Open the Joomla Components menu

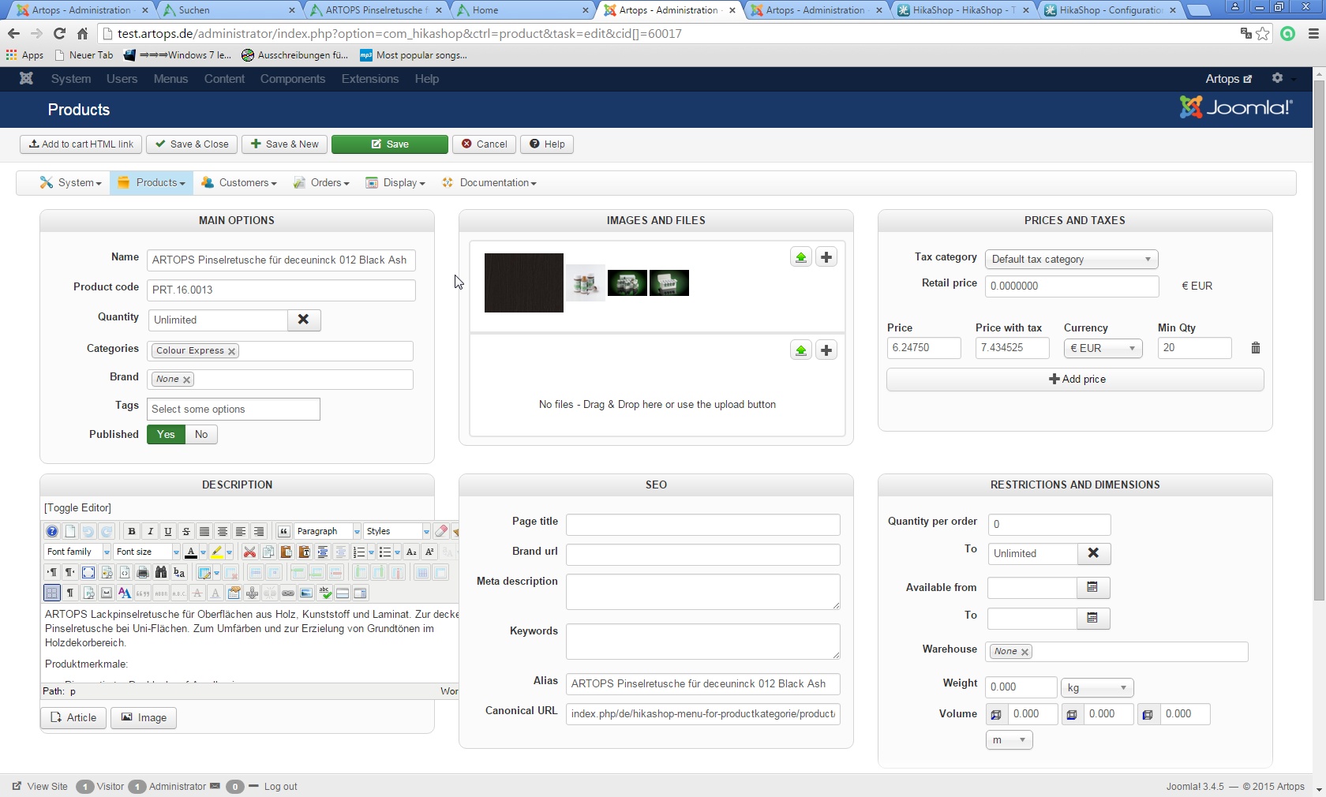click(293, 79)
